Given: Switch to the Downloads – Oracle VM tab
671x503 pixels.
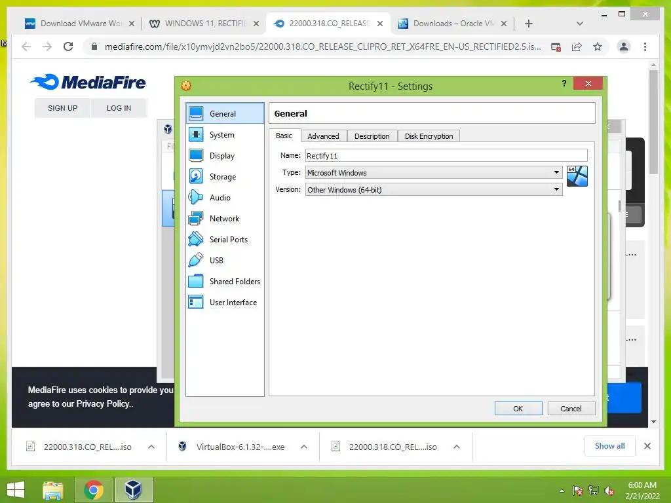Looking at the screenshot, I should (453, 24).
